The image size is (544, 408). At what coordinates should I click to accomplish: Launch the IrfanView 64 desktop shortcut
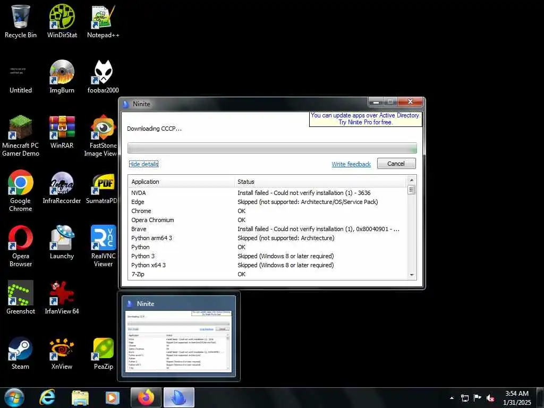click(x=62, y=297)
